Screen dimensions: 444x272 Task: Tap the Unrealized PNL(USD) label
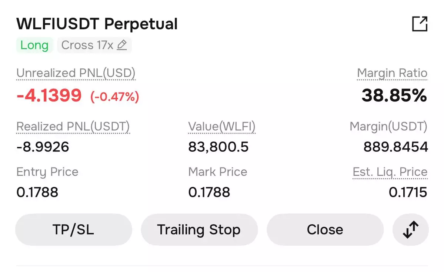[x=76, y=73]
